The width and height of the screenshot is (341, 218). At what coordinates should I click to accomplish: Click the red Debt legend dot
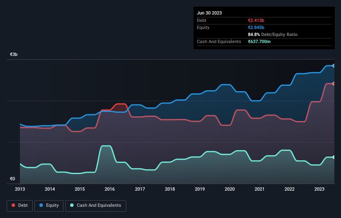click(13, 205)
